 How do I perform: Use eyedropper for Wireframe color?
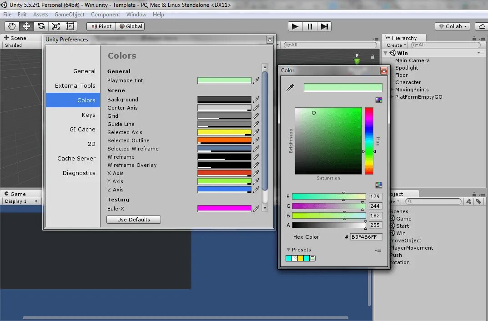point(256,157)
